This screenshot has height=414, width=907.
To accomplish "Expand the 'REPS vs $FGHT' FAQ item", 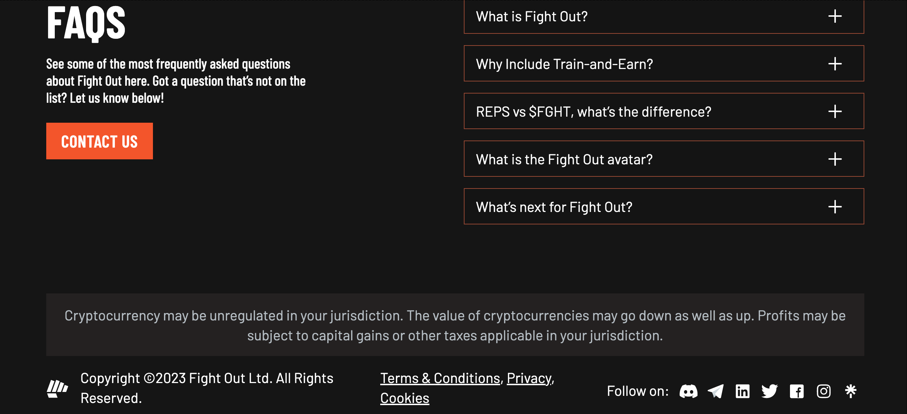I will (x=593, y=112).
